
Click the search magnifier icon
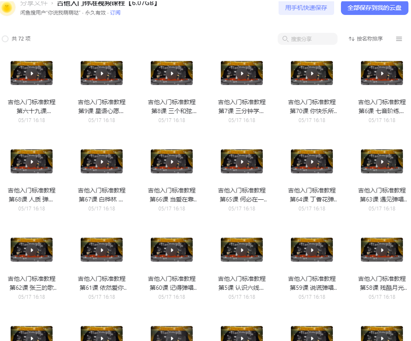click(x=285, y=39)
